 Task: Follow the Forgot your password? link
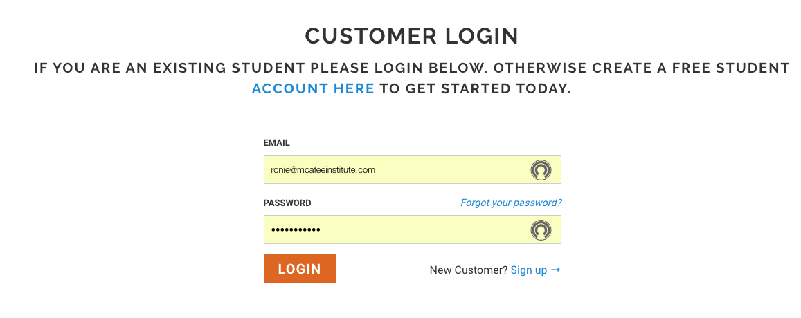click(x=511, y=203)
